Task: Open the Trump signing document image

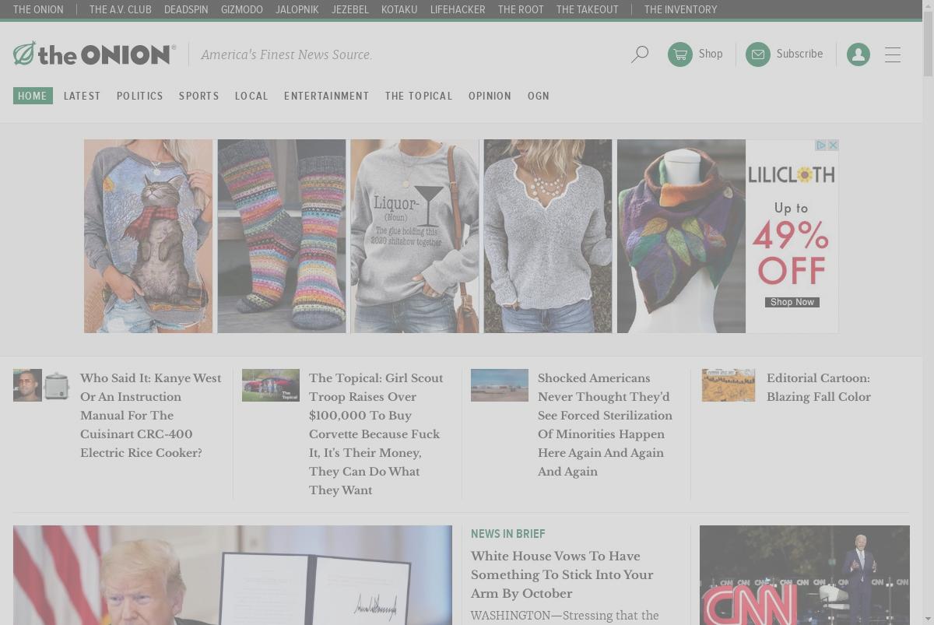Action: pos(233,575)
